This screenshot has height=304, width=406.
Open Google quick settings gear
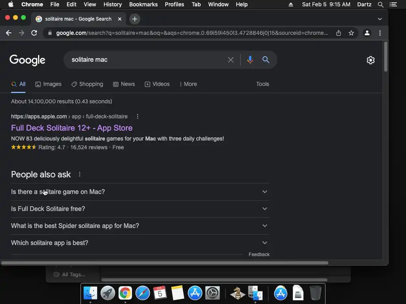(371, 60)
